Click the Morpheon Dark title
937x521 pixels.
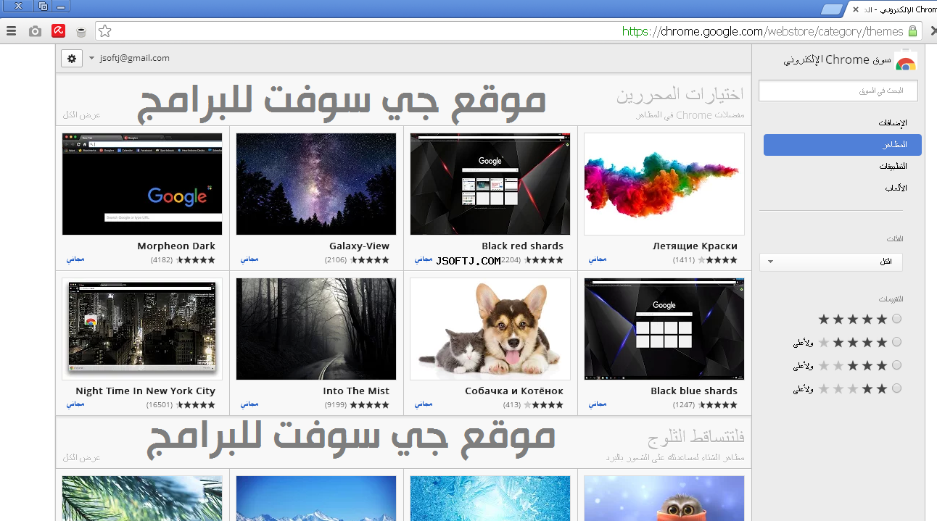[x=176, y=246]
